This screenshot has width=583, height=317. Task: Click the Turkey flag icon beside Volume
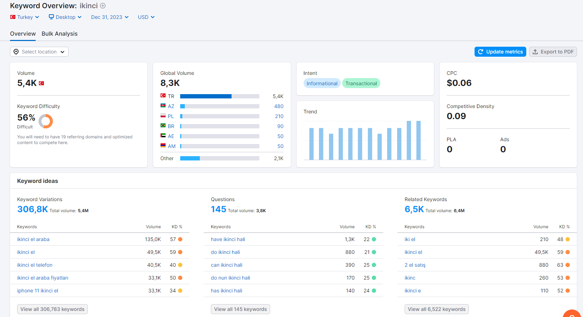(x=41, y=83)
